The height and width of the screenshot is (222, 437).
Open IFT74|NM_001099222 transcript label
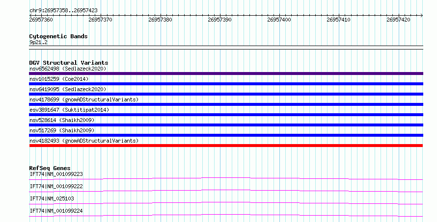[56, 187]
